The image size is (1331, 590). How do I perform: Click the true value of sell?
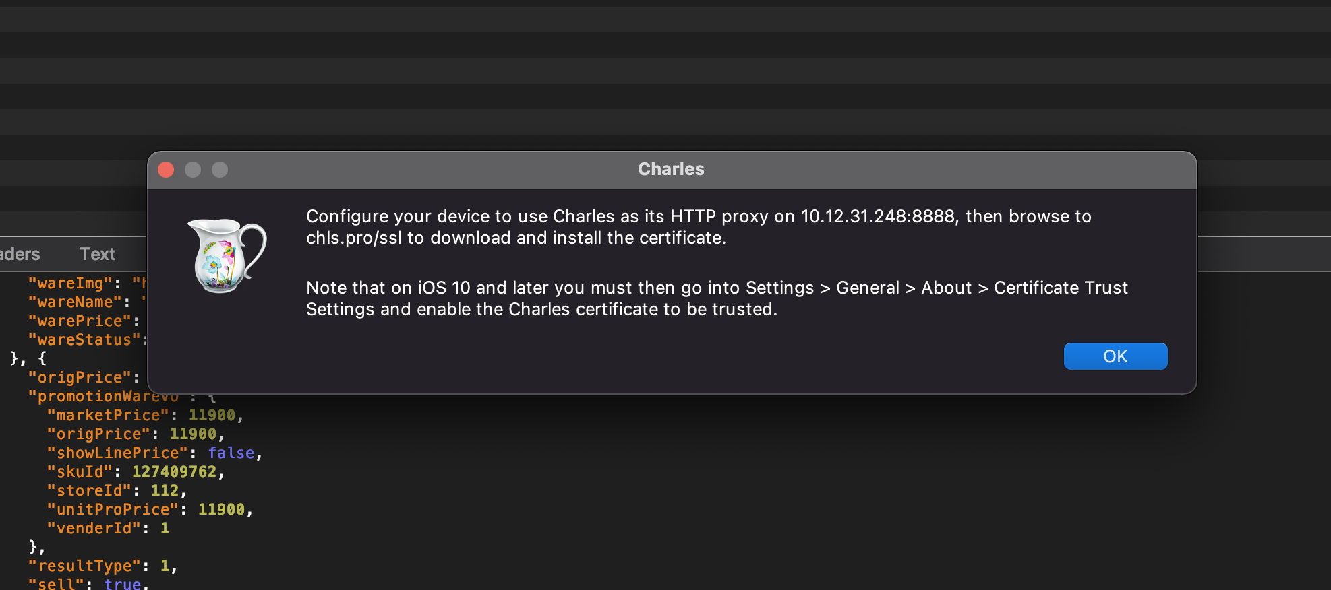point(123,583)
